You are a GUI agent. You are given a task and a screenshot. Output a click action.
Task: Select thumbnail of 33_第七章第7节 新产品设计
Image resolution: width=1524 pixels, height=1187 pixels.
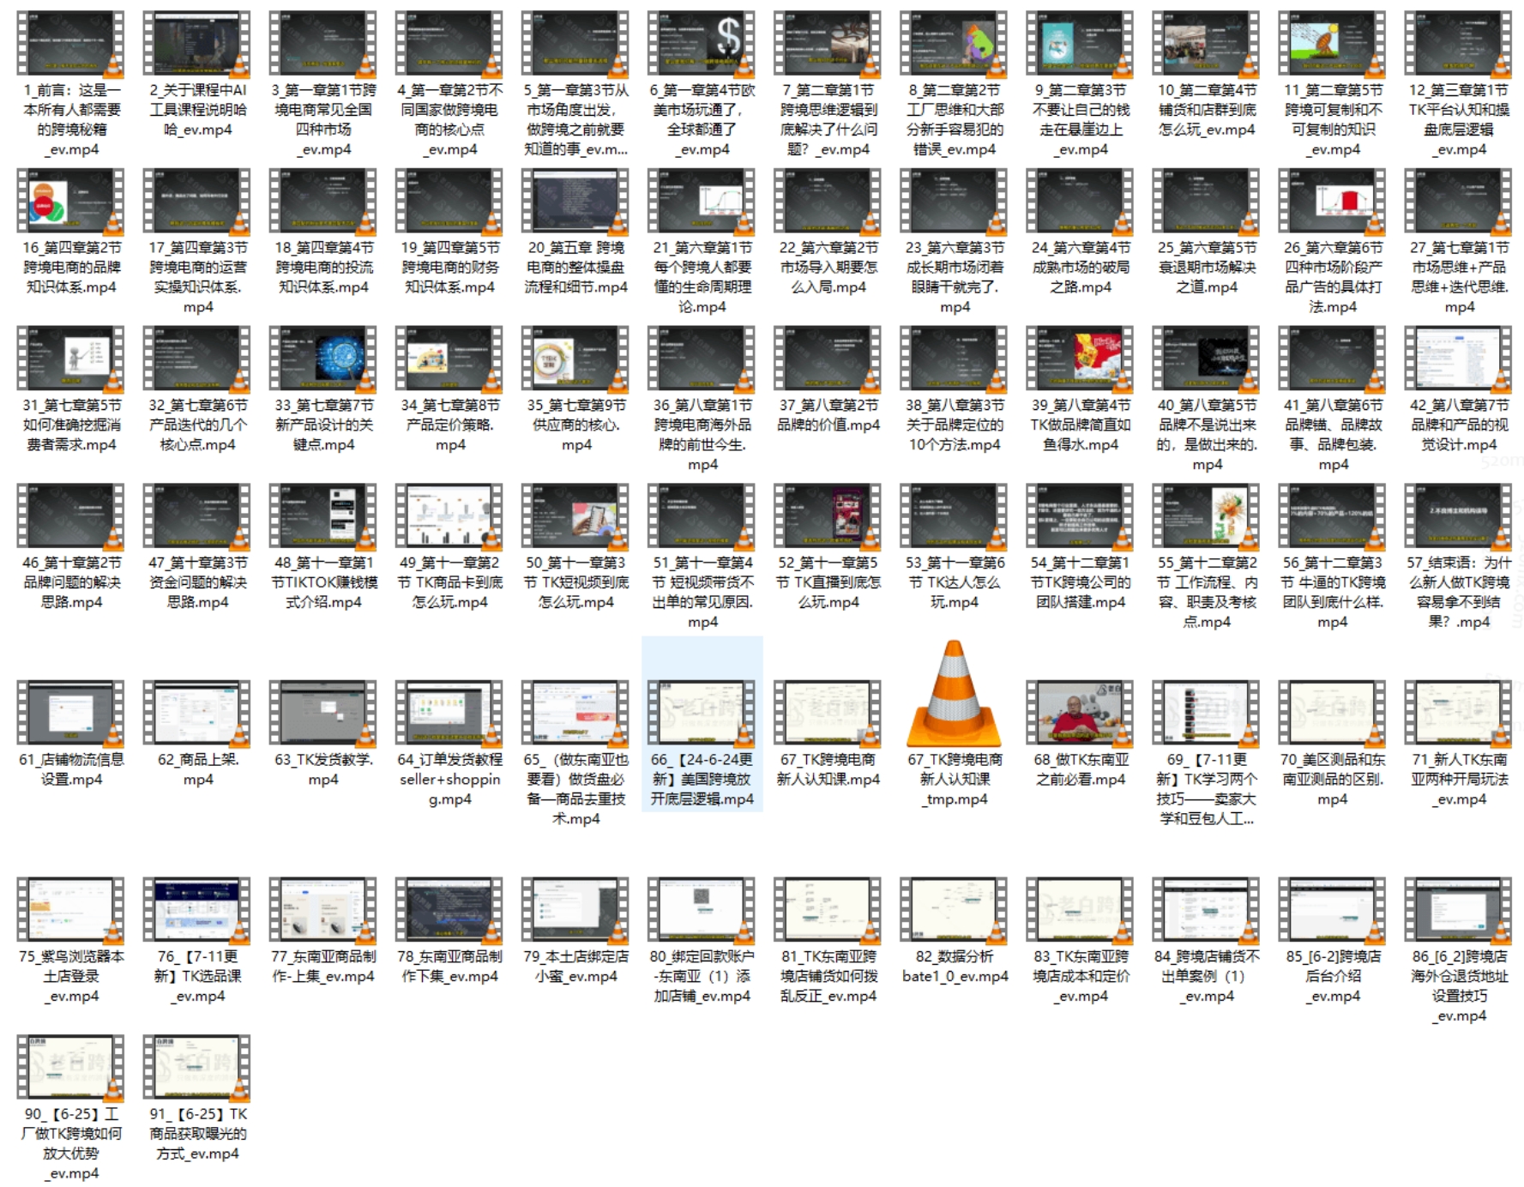coord(323,359)
